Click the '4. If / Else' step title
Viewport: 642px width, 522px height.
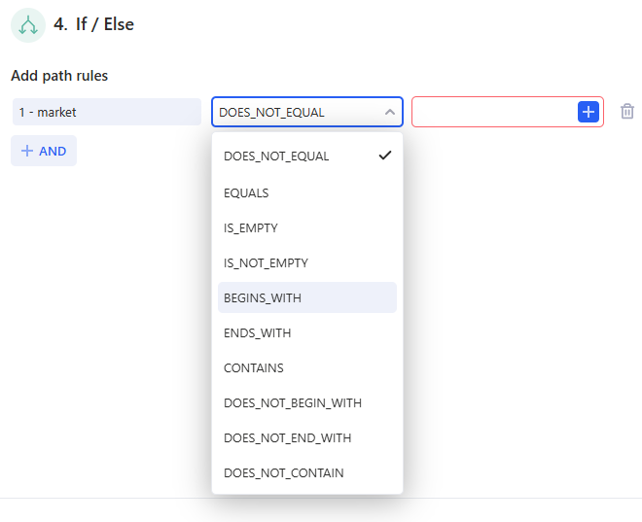(93, 24)
